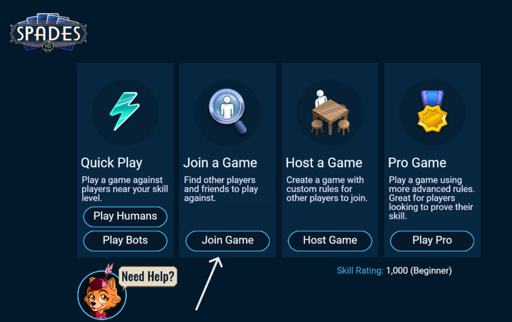Click the magnifying glass Join a Game icon
The height and width of the screenshot is (322, 512).
[x=228, y=111]
